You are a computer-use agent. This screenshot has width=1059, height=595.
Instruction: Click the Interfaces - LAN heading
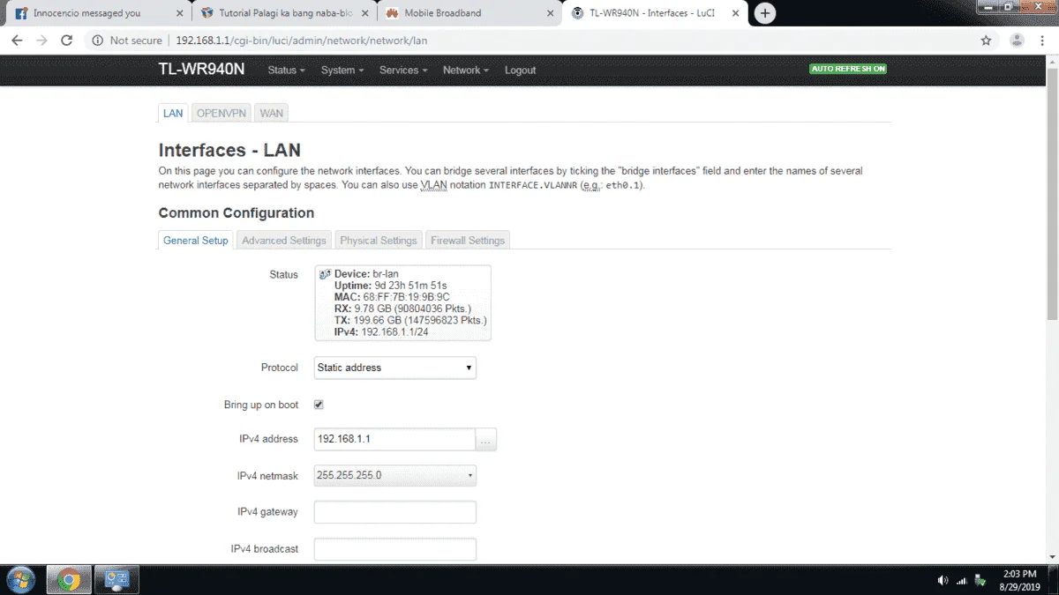(x=229, y=151)
